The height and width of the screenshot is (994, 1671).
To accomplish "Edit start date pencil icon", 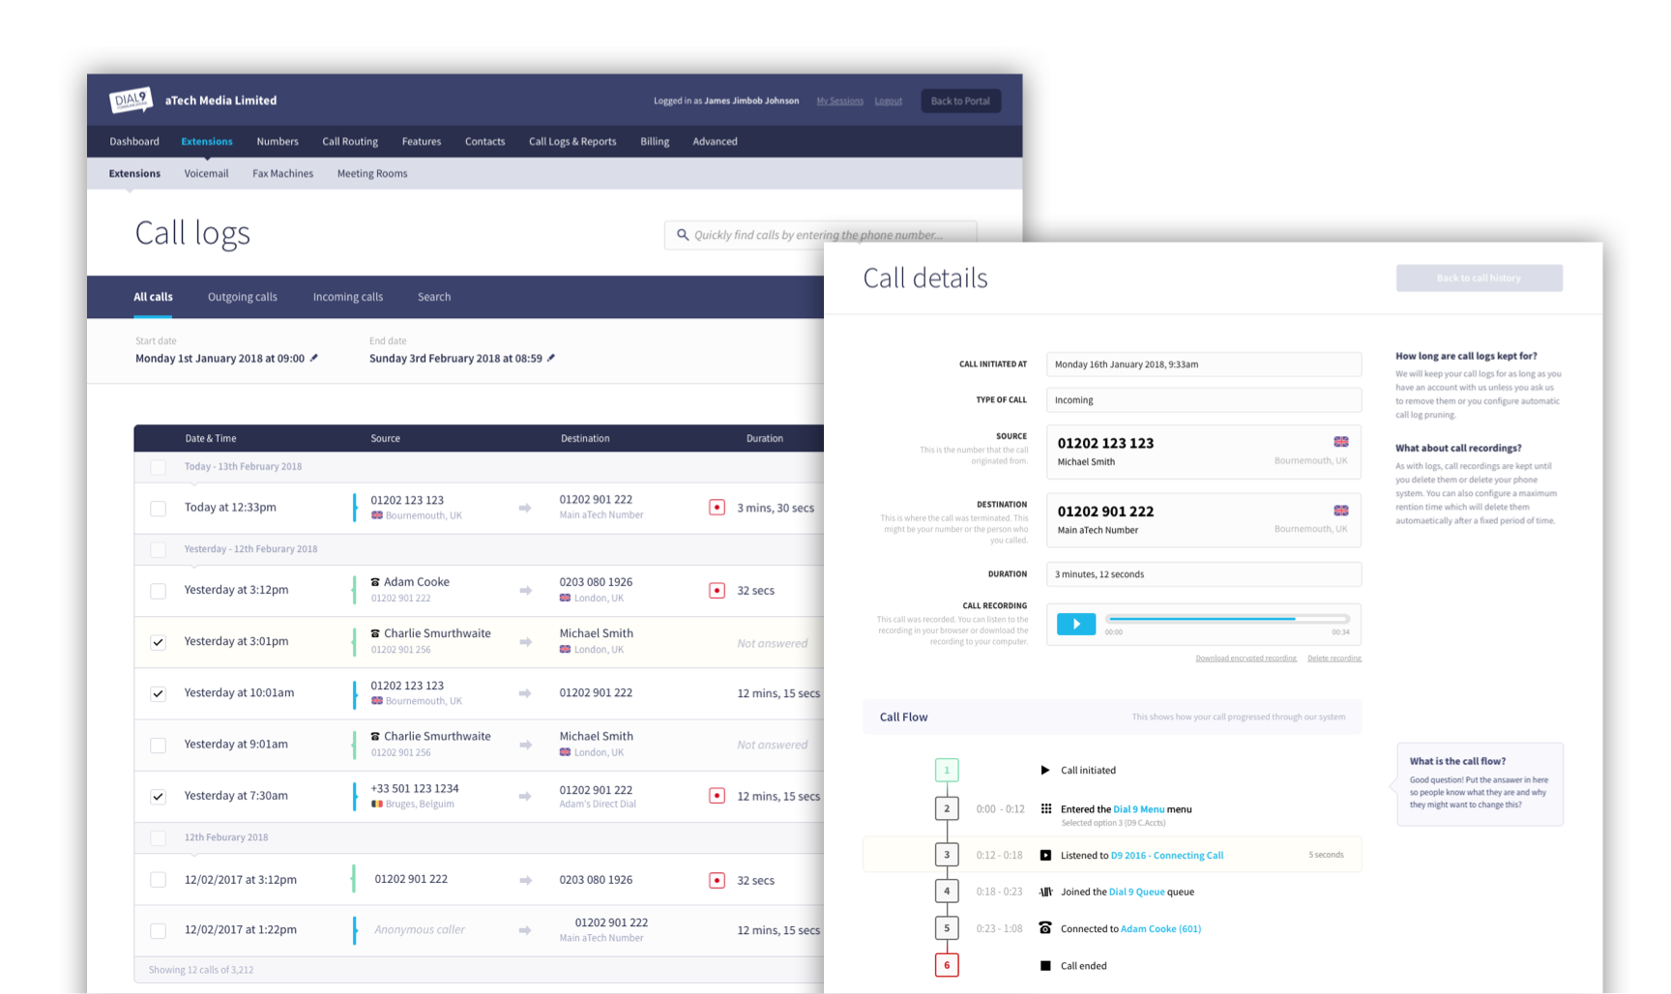I will tap(313, 358).
